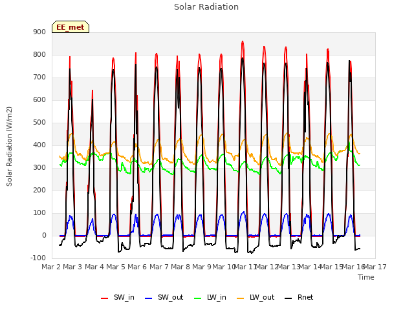Click the 0 y-axis tick label
Screen dimensions: 414x310
pos(44,235)
